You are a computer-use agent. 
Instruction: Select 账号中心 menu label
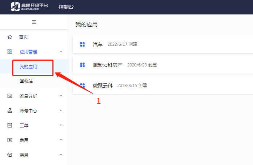point(28,111)
